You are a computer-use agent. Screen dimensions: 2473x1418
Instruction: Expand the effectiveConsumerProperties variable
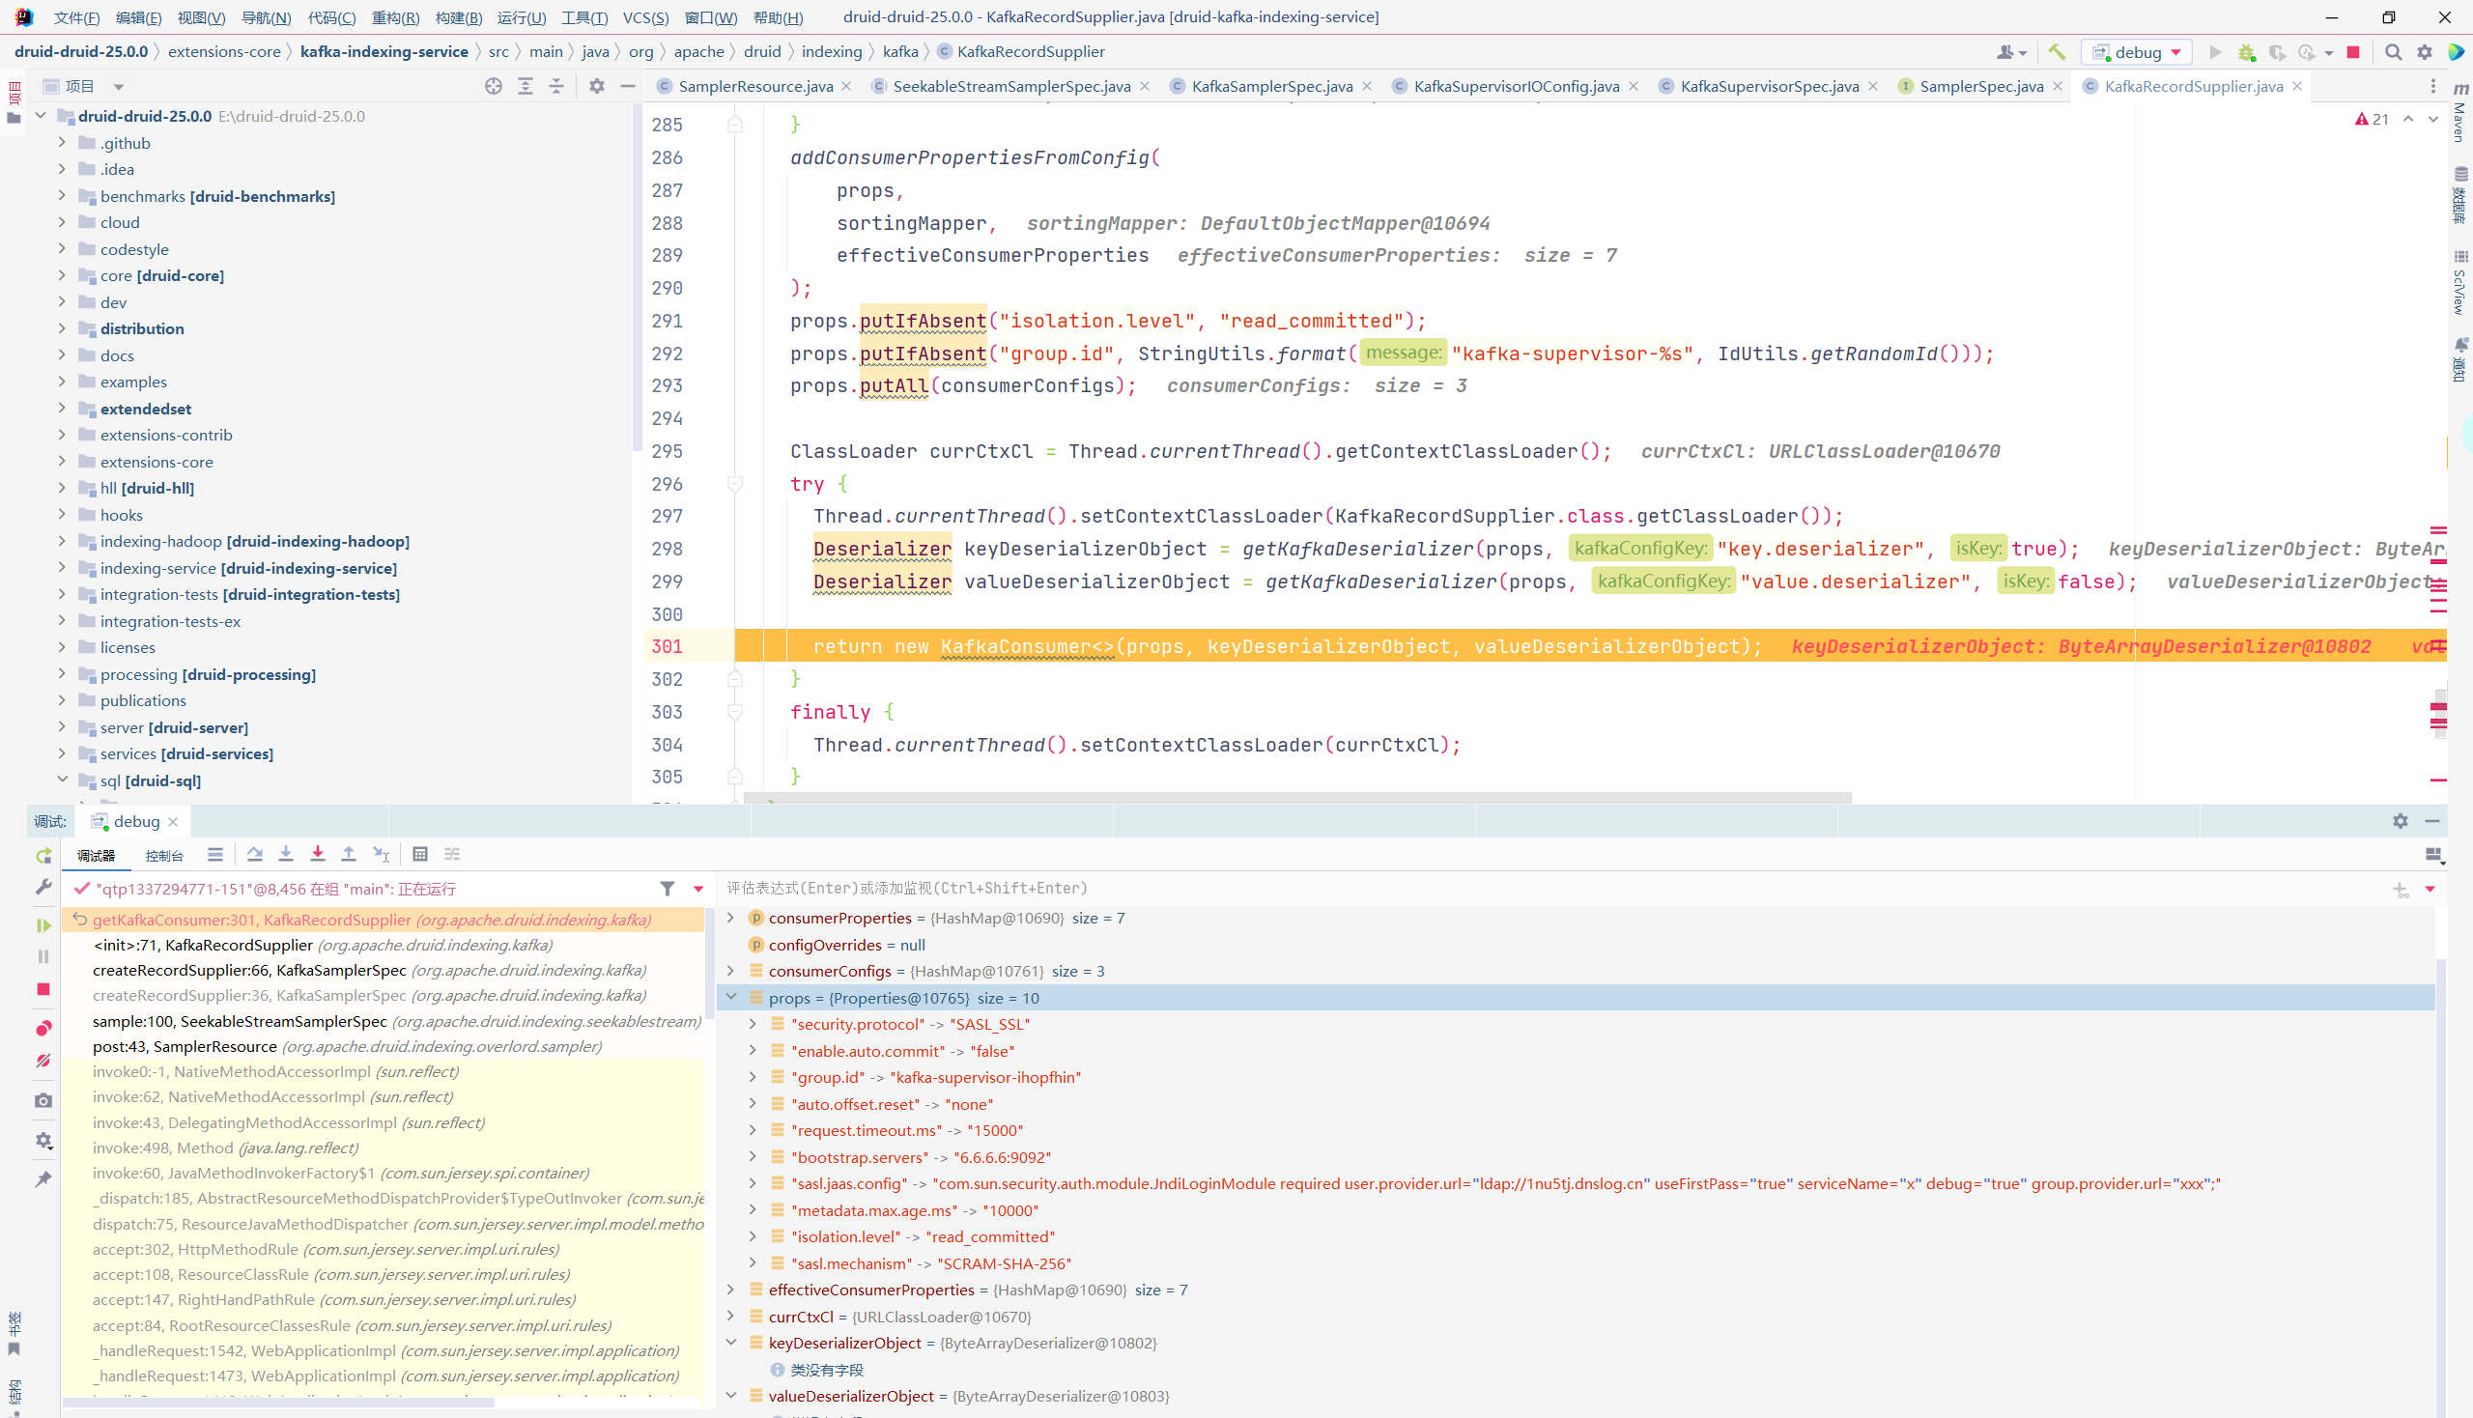730,1290
